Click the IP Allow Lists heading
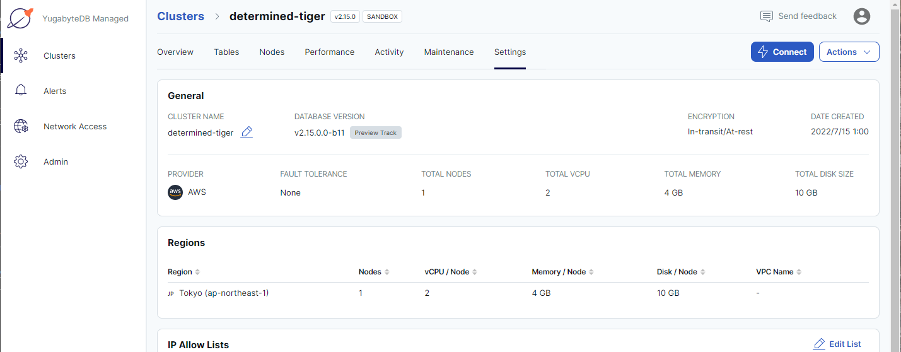Screen dimensions: 901x352 point(198,344)
